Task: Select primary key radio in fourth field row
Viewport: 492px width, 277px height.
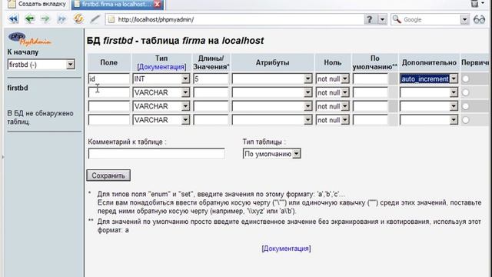Action: coord(466,120)
